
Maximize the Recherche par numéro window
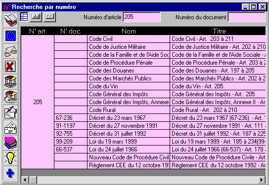click(x=253, y=7)
